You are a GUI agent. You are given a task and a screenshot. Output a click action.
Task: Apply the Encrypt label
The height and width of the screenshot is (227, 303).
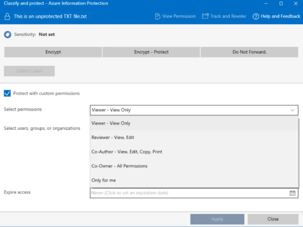pyautogui.click(x=53, y=52)
